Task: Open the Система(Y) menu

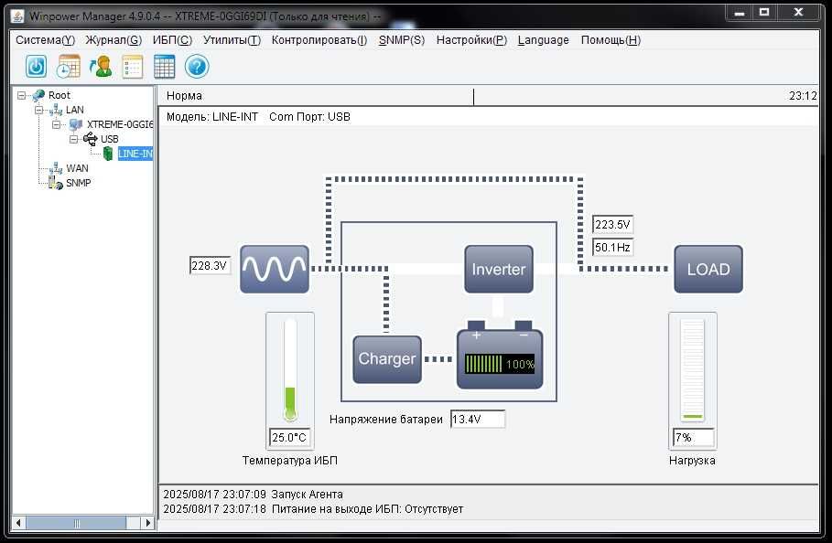Action: pos(45,40)
